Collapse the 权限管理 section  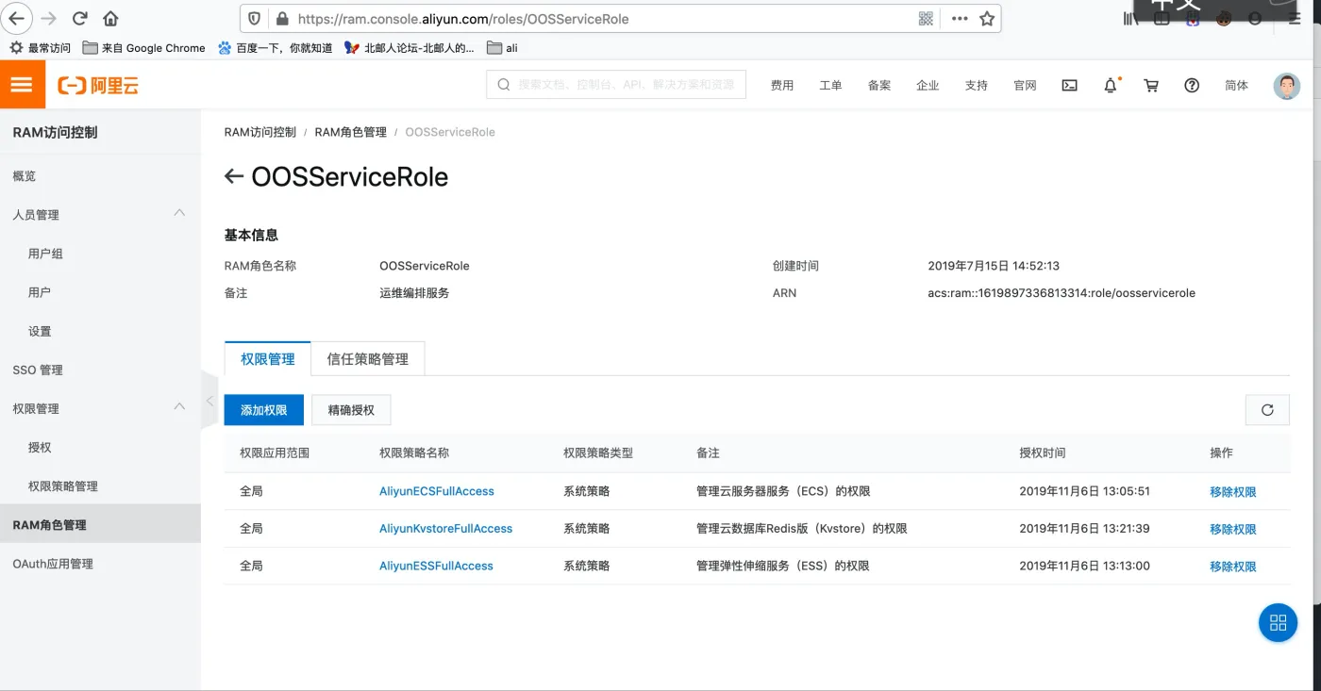[x=180, y=406]
